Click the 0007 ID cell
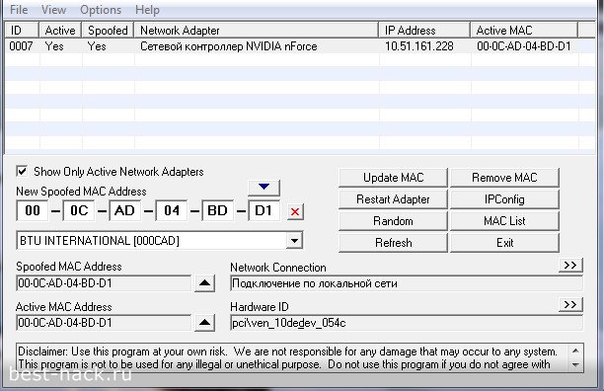Viewport: 604px width, 391px height. click(21, 46)
